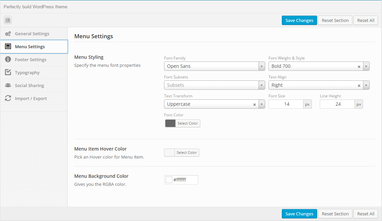Expand the Font Subsets dropdown
Viewport: 382px width, 221px height.
[x=262, y=85]
